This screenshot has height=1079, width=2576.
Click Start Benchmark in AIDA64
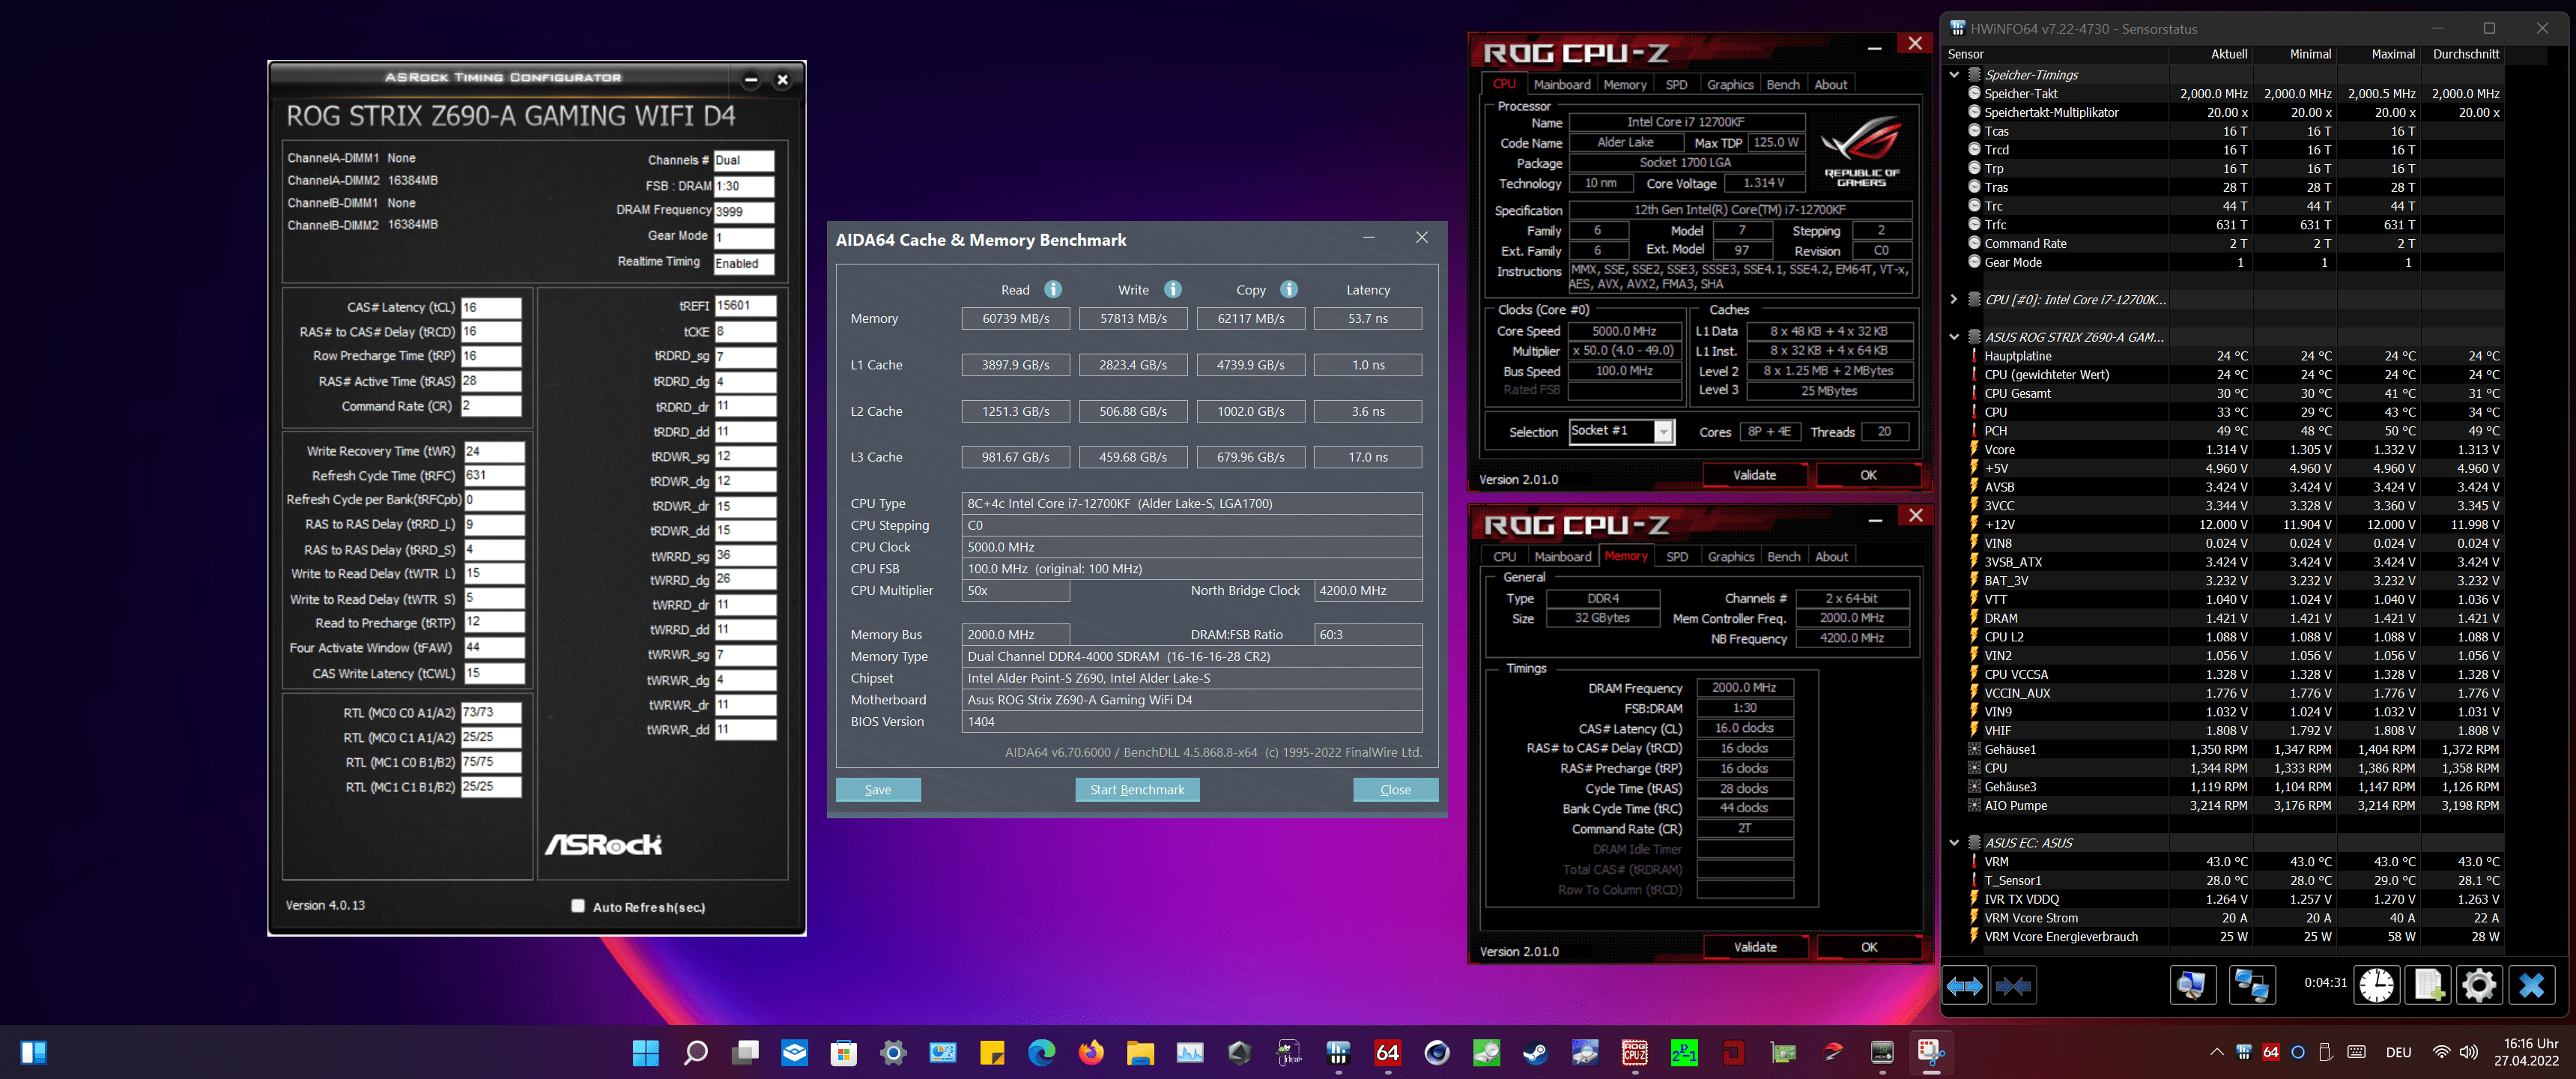click(1137, 789)
